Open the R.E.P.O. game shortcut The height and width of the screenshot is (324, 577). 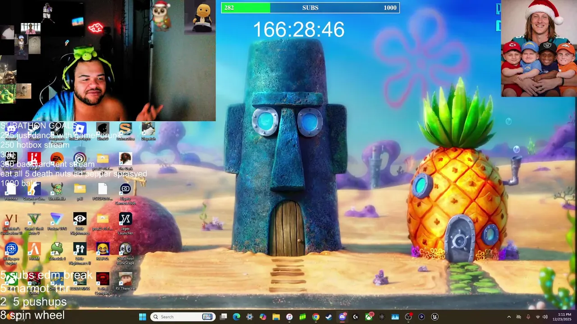point(103,252)
